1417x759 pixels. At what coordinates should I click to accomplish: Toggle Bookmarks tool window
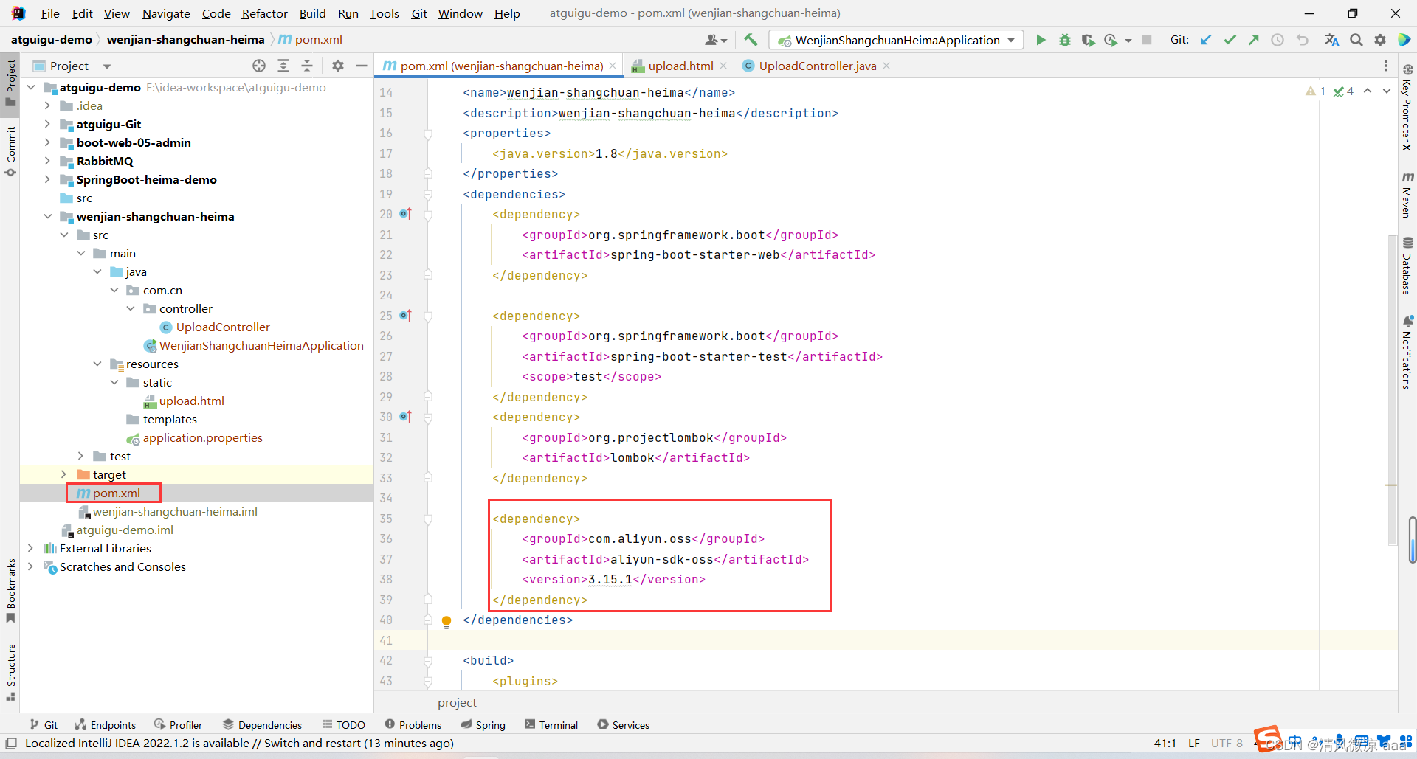point(10,591)
